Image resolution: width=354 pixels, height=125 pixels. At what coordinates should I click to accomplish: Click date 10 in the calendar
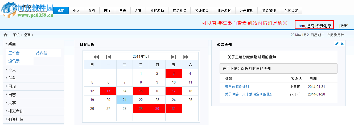pyautogui.click(x=174, y=82)
